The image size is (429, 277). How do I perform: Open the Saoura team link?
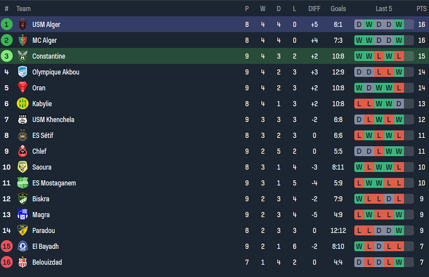(42, 167)
